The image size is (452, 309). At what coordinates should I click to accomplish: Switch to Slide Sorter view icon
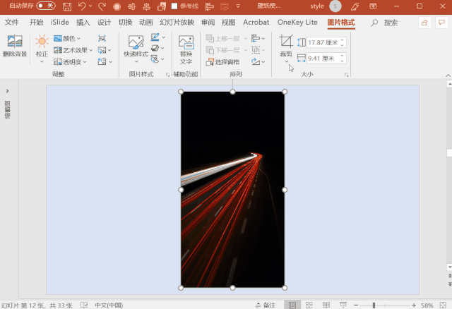pyautogui.click(x=309, y=305)
